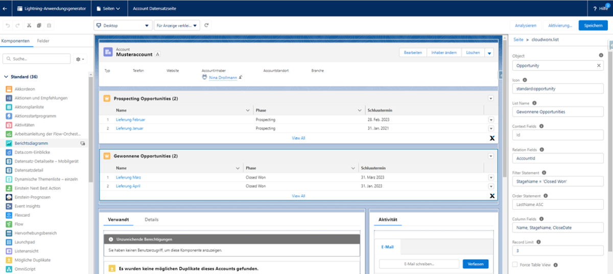Open the dropdown next to the Löschen button
This screenshot has height=274, width=613.
coord(489,53)
